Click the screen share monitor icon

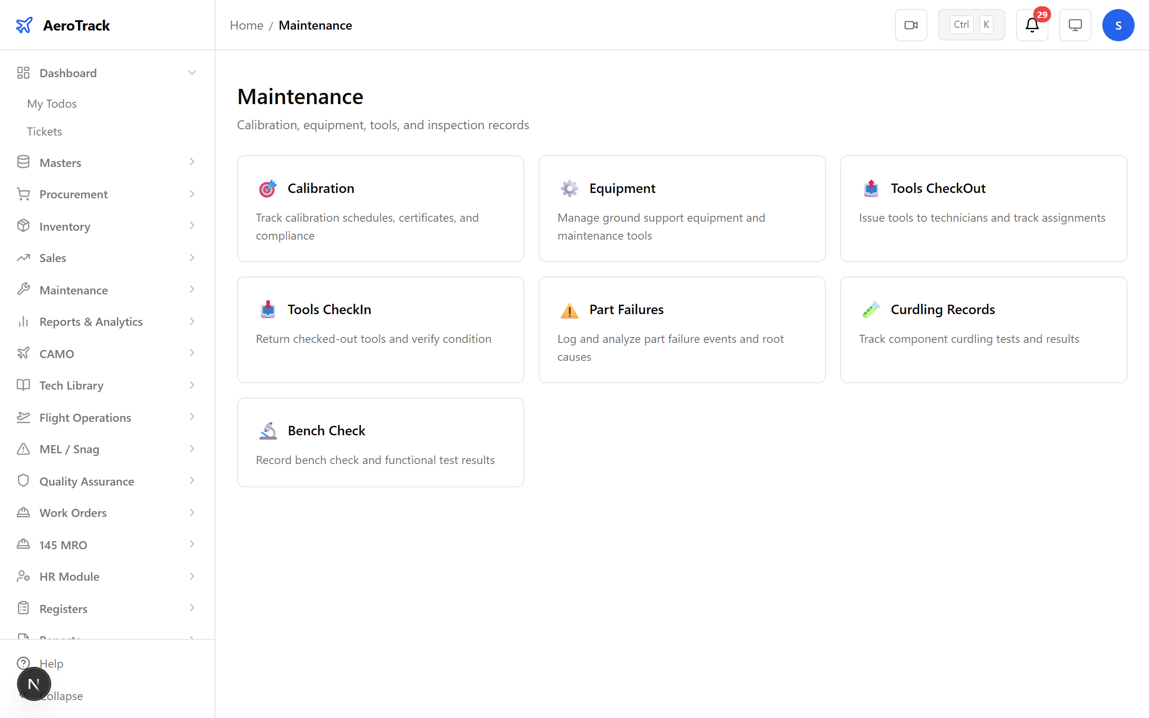[x=1075, y=25]
